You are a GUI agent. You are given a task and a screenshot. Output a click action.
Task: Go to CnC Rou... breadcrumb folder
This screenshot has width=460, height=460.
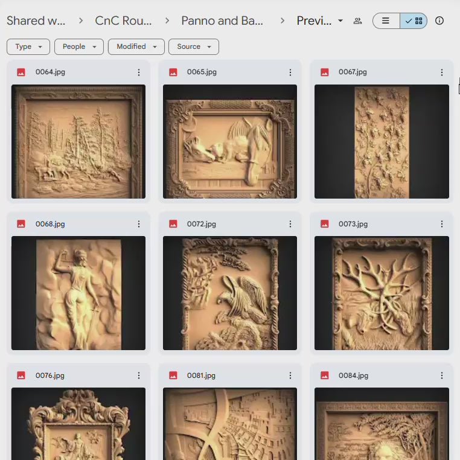pyautogui.click(x=123, y=21)
